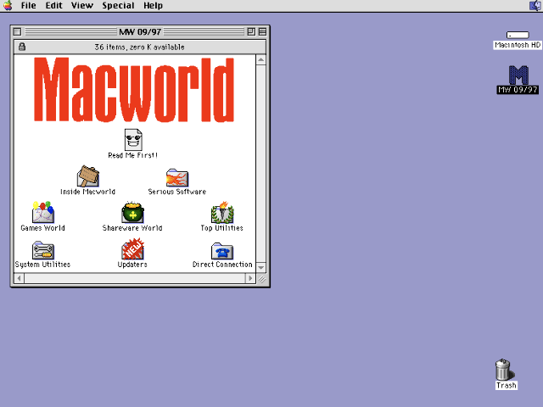Click the 'Inside Macworld' label
Image resolution: width=543 pixels, height=407 pixels.
(x=88, y=192)
